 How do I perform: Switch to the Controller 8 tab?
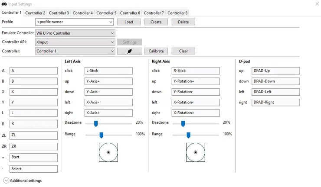pyautogui.click(x=177, y=13)
